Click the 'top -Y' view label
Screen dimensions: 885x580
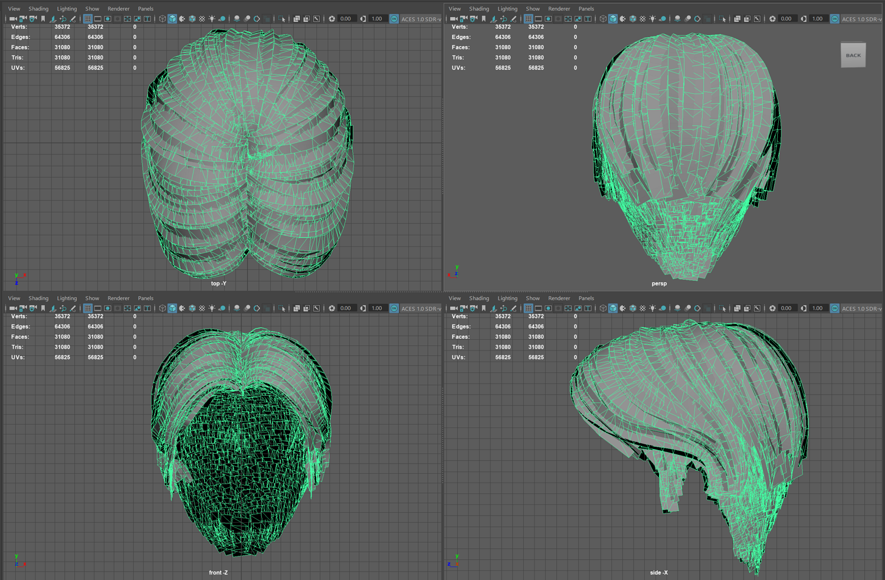point(218,283)
